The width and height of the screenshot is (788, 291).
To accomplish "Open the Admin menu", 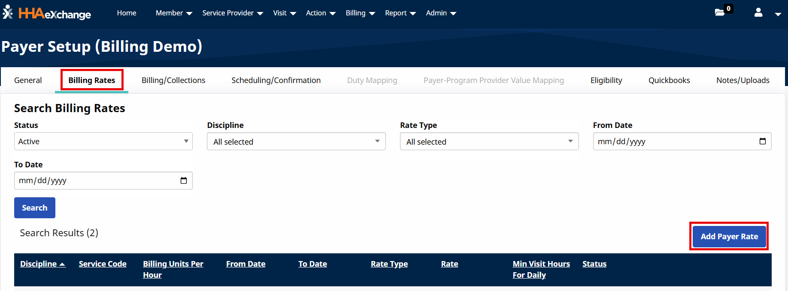I will point(441,13).
